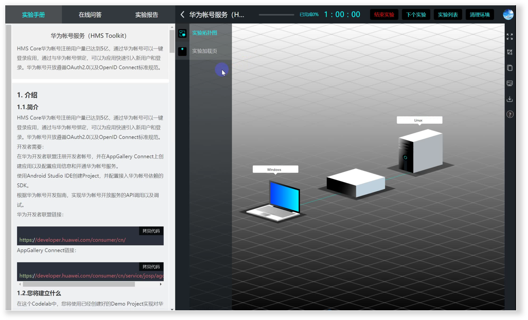Click the 实验加载页 sidebar icon
The image size is (528, 320).
tap(182, 51)
